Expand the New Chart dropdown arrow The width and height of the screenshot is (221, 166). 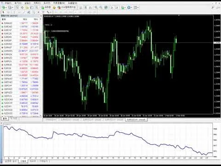(6, 7)
